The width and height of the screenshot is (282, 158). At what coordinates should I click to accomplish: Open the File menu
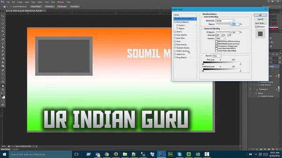pos(8,2)
